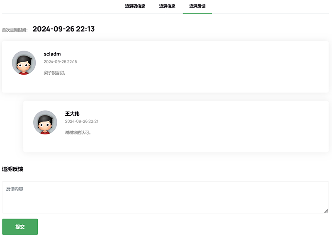The image size is (332, 236).
Task: Click the 首次查询时间 label
Action: click(15, 30)
